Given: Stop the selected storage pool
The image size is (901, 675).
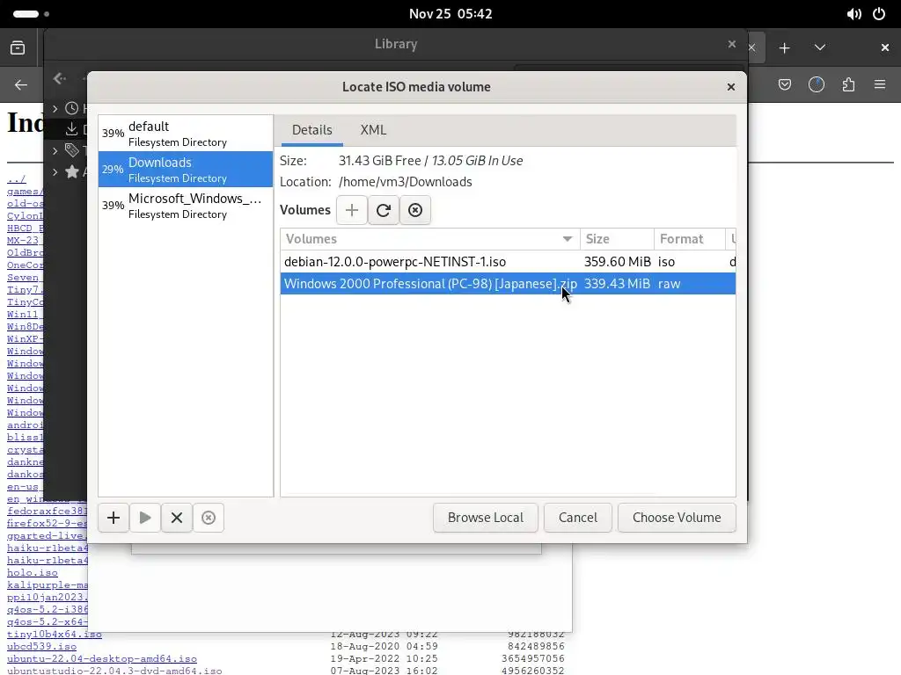Looking at the screenshot, I should pos(176,518).
